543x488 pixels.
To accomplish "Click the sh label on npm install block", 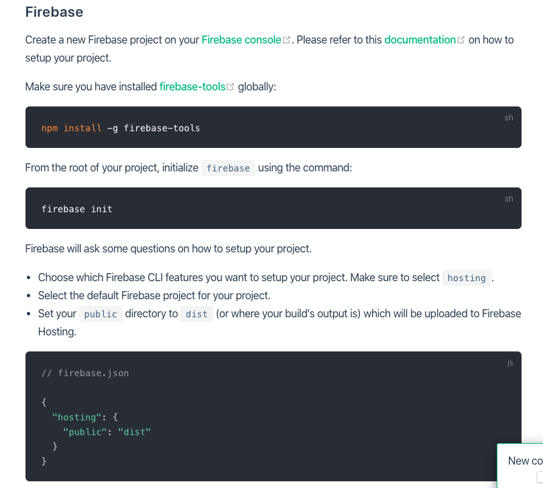I will coord(509,118).
